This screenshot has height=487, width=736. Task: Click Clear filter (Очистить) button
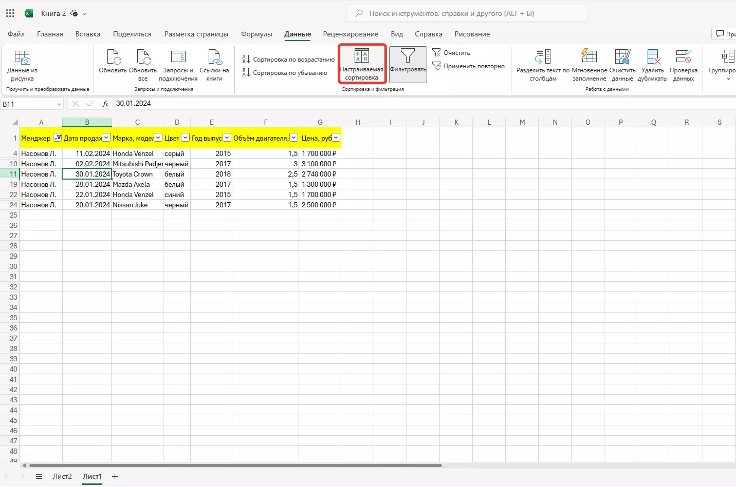[x=451, y=53]
